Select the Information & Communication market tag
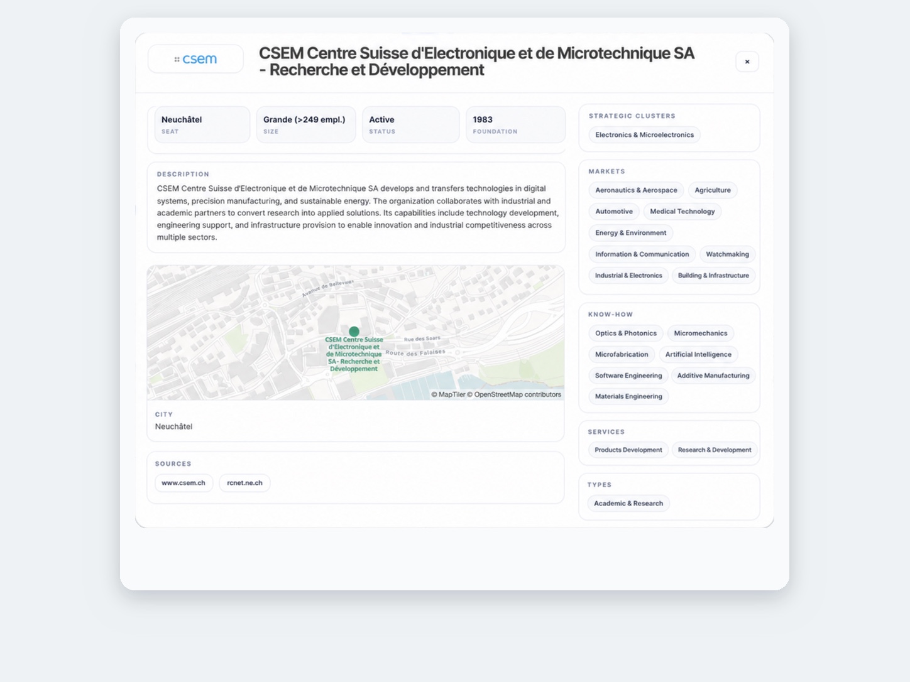 click(x=642, y=254)
